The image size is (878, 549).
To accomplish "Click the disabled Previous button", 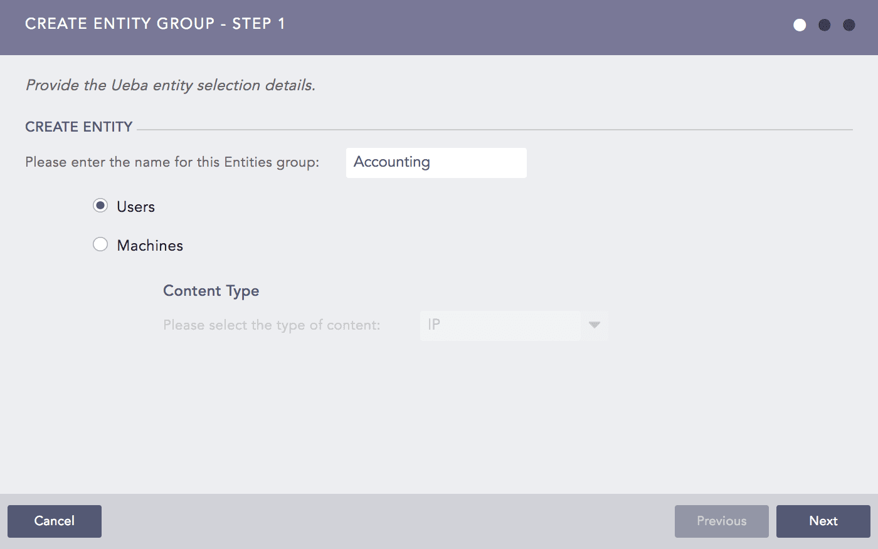I will coord(721,521).
